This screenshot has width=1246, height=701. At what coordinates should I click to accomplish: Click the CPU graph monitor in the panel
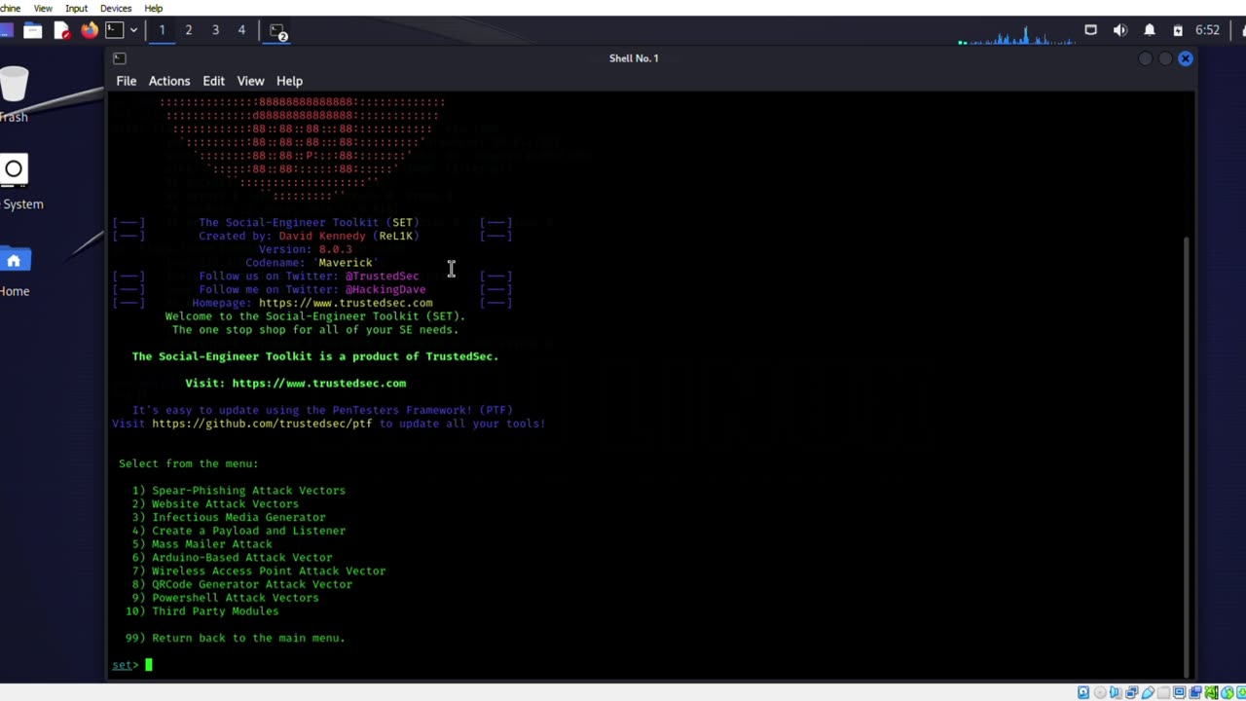pyautogui.click(x=1016, y=36)
